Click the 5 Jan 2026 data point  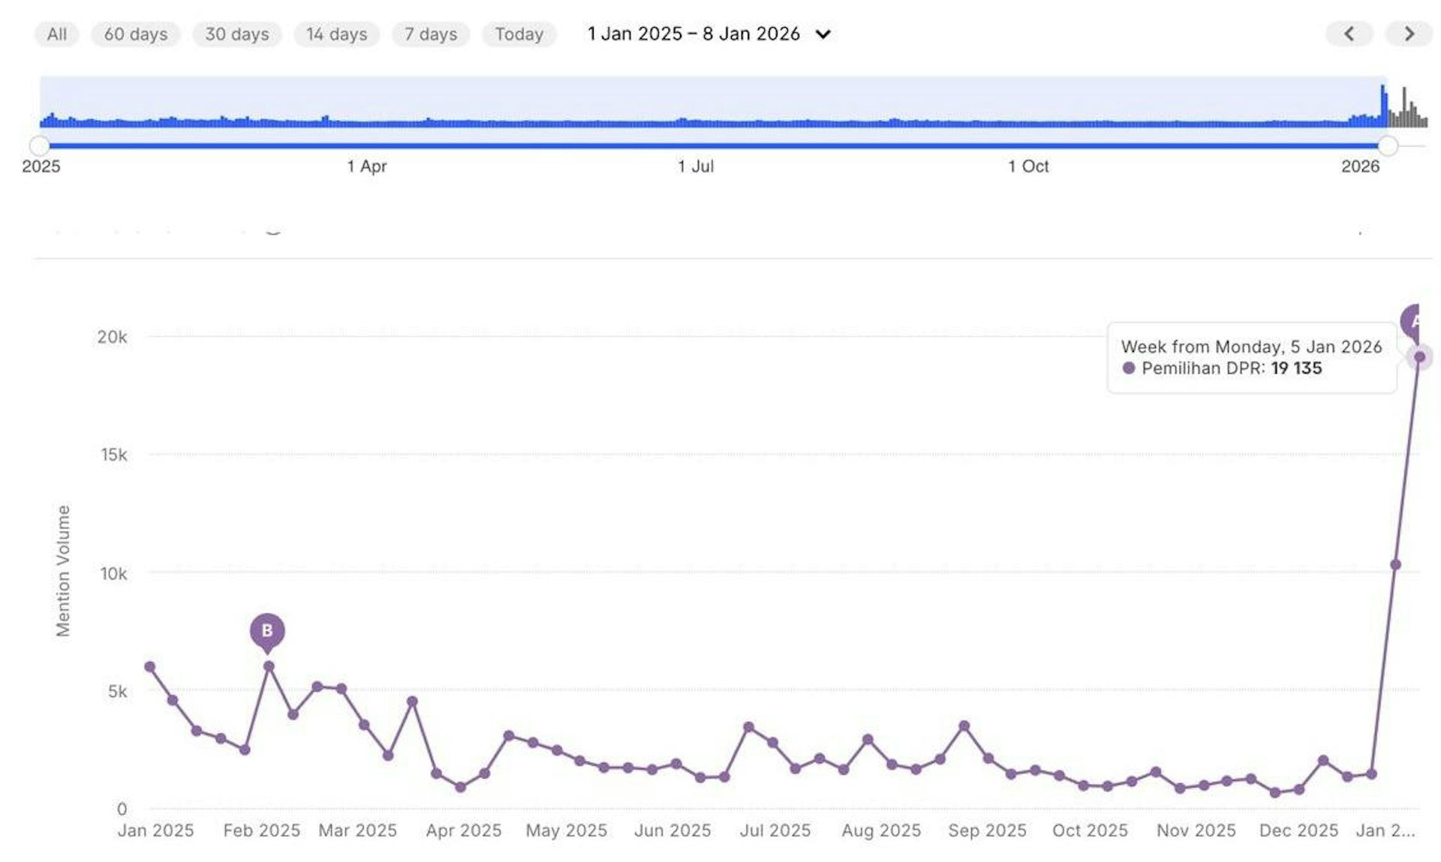(x=1419, y=357)
